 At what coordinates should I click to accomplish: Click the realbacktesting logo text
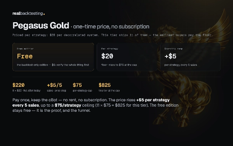[x=28, y=13]
